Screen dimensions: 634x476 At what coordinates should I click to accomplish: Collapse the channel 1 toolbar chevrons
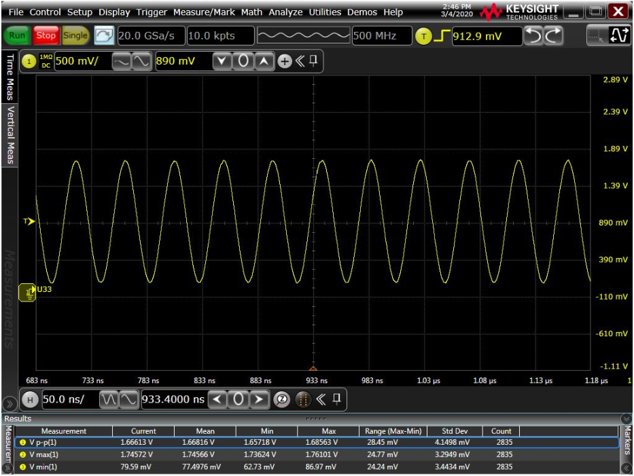coord(300,61)
